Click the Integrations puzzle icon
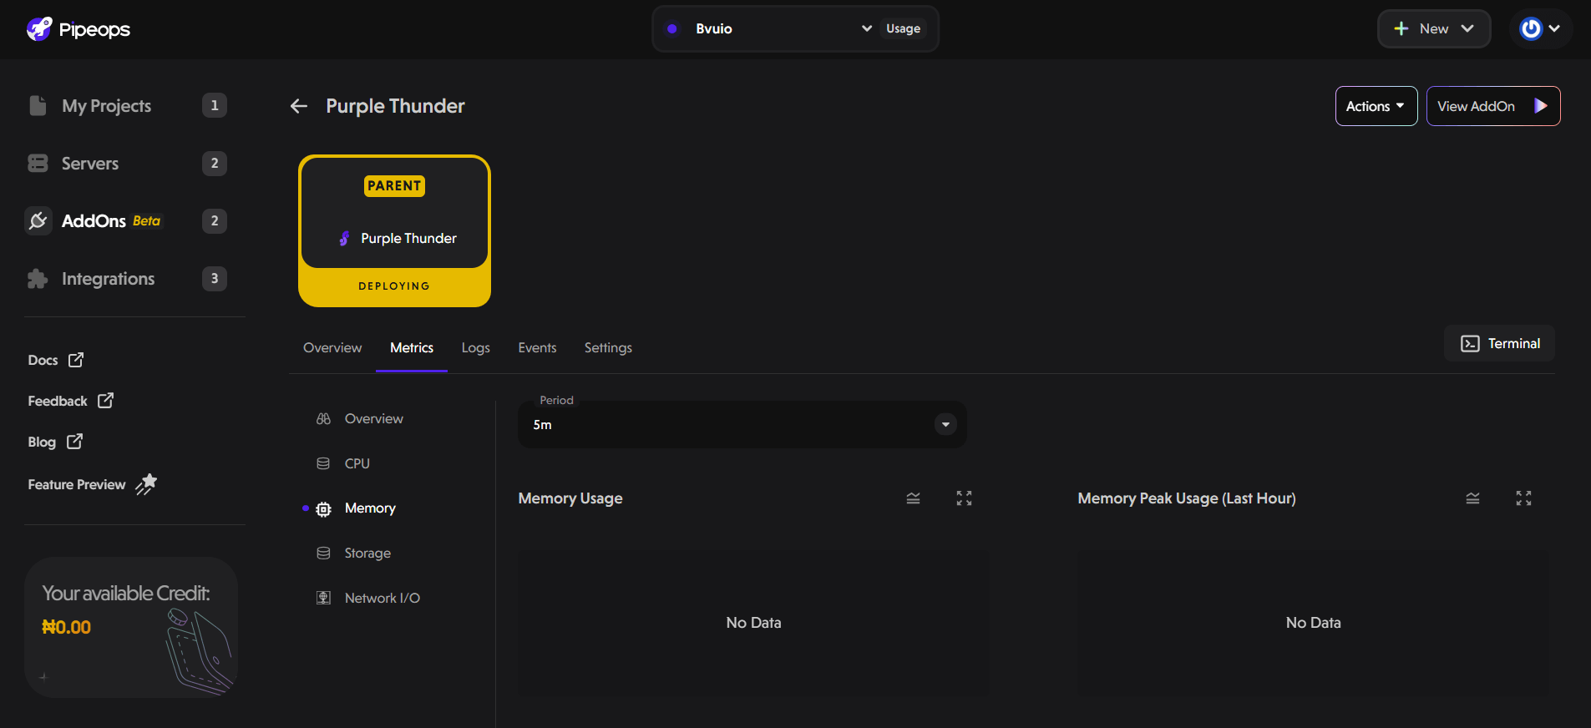 38,279
